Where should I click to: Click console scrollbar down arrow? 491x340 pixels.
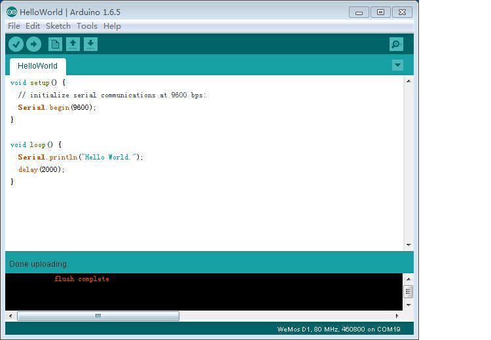409,305
